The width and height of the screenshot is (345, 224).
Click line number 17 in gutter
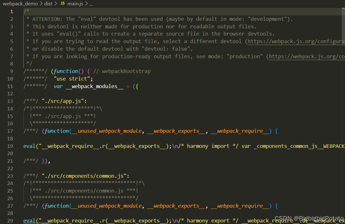(10, 131)
